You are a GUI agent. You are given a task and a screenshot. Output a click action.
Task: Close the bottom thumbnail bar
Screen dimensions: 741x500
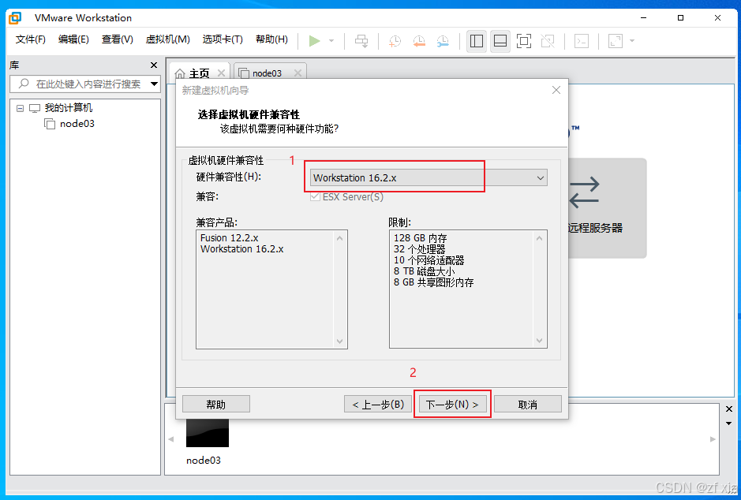(728, 409)
